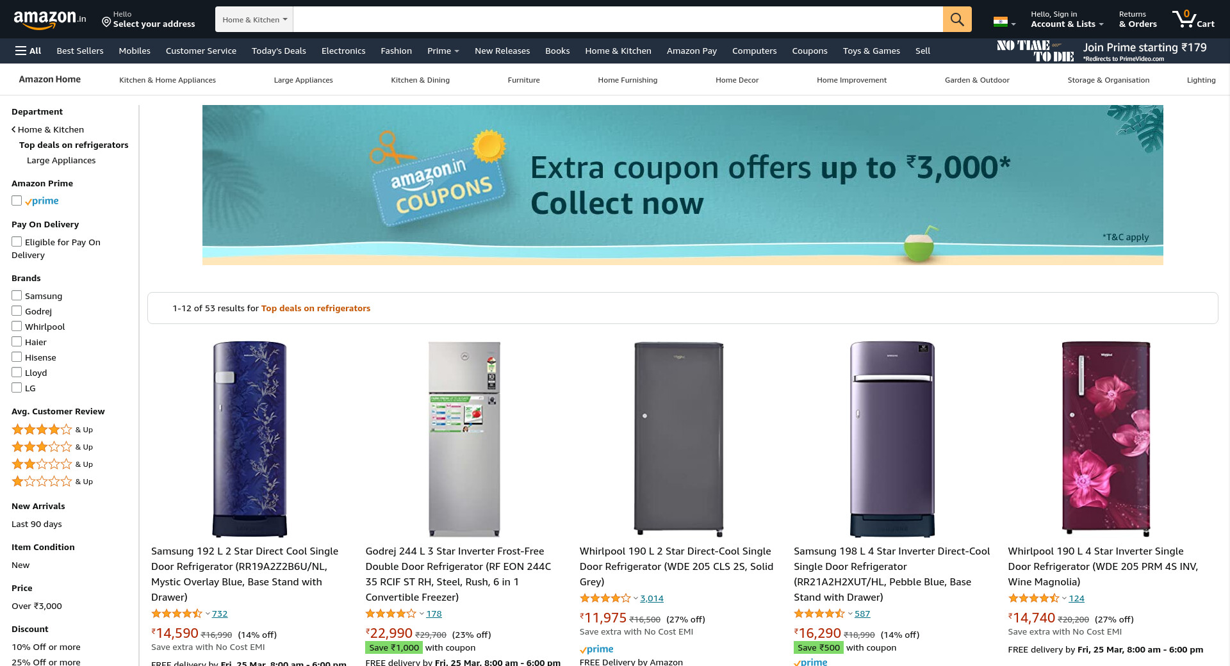Open the 3,014 reviews link
The height and width of the screenshot is (666, 1230).
click(652, 598)
